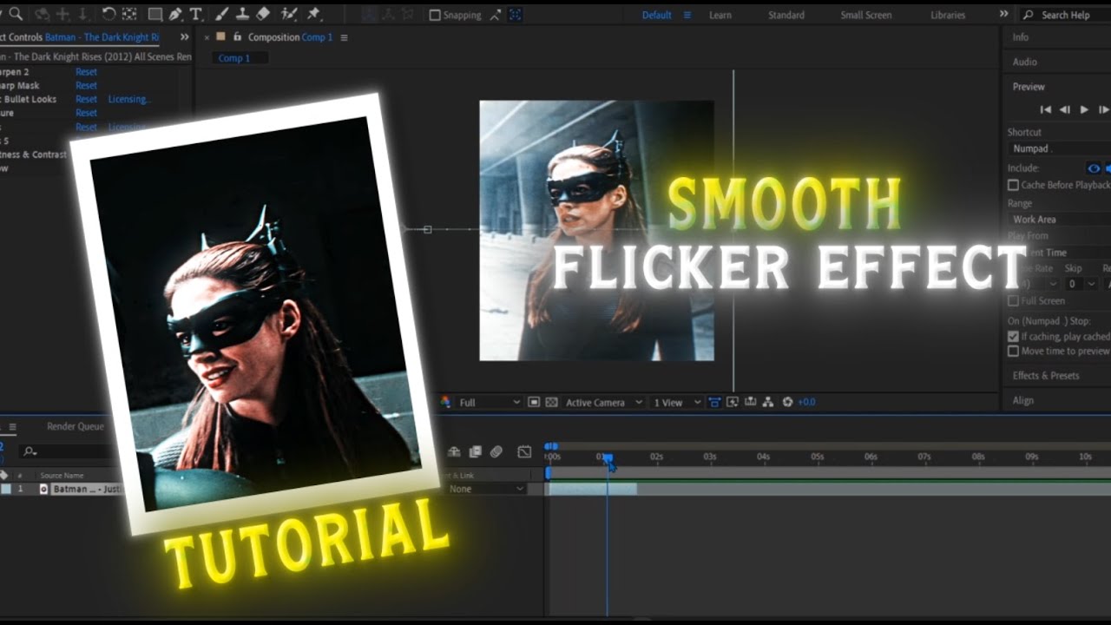This screenshot has width=1111, height=625.
Task: Jump to the first frame
Action: [x=1046, y=109]
